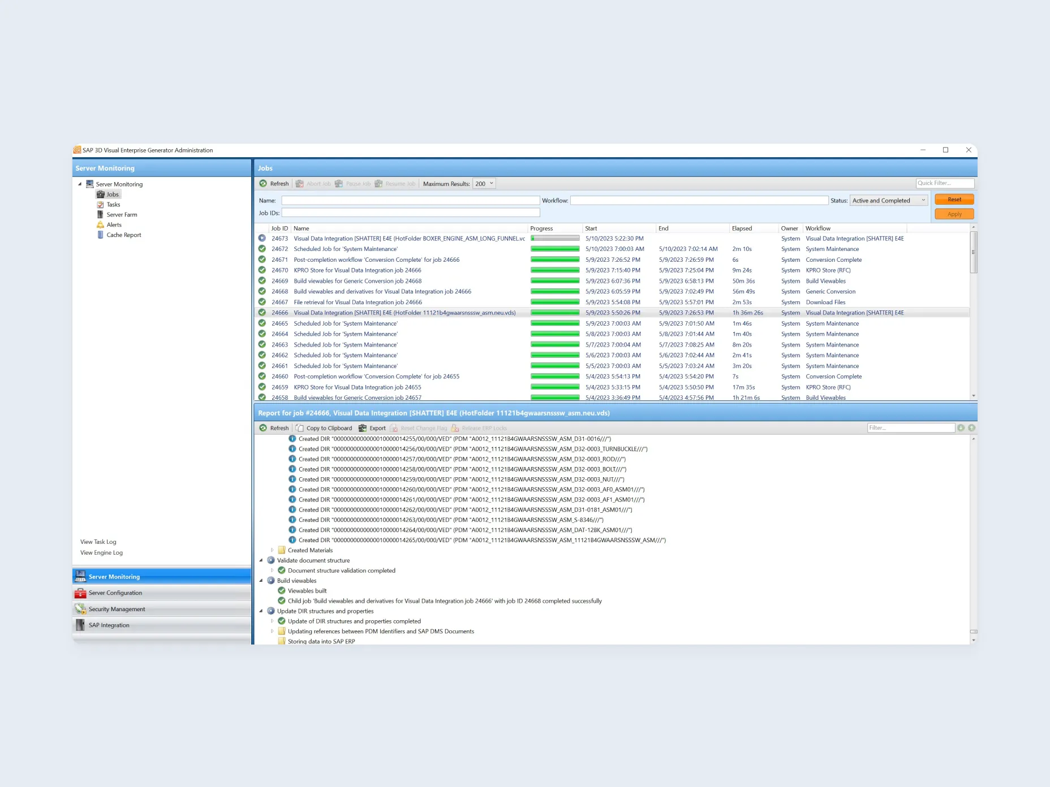Click the Progress column header
The image size is (1050, 787).
click(555, 228)
